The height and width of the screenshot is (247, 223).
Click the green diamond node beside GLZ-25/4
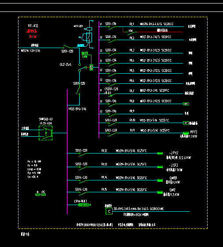80,64
